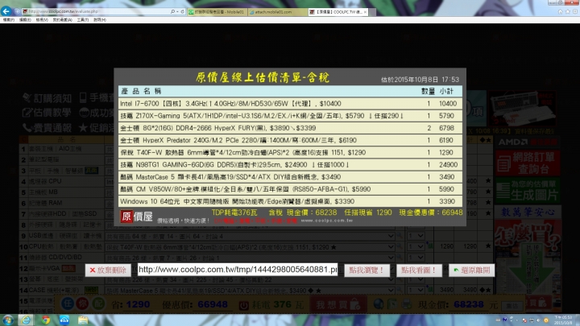Click the browser forward arrow button
Screen dimensions: 580x326
point(16,12)
